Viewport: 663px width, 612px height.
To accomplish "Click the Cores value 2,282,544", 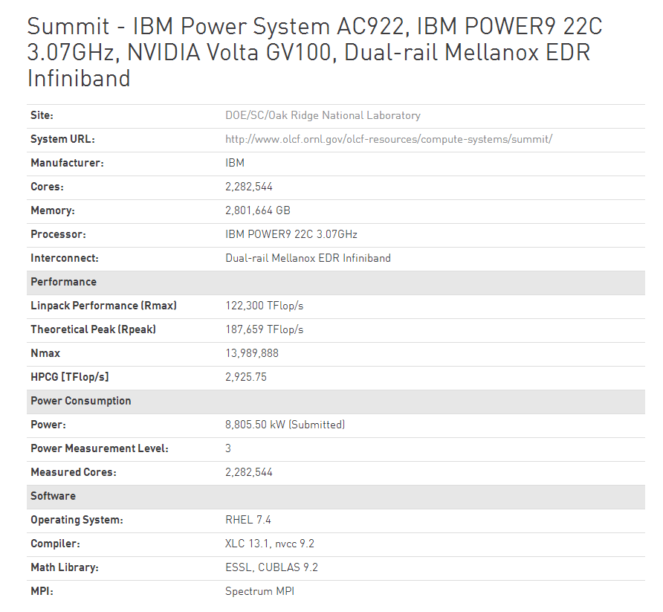I will [249, 187].
